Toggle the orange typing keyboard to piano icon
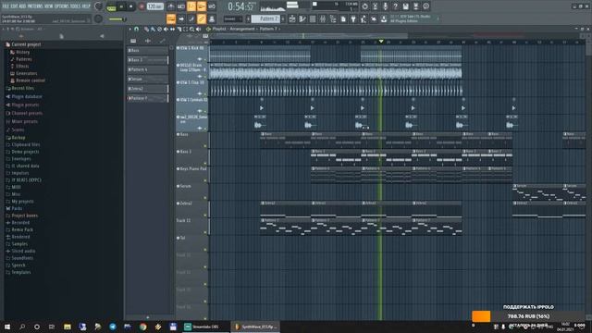The image size is (592, 333). 170,18
